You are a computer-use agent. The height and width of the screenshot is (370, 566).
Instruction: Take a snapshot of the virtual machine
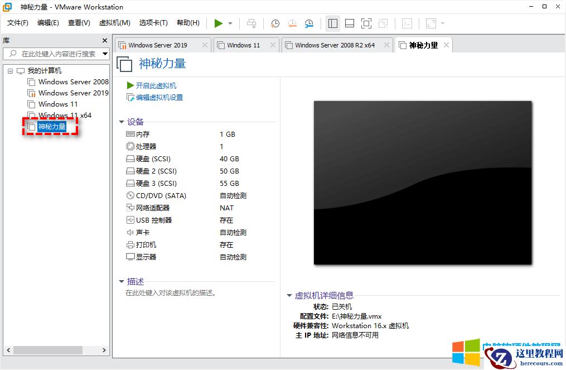275,23
